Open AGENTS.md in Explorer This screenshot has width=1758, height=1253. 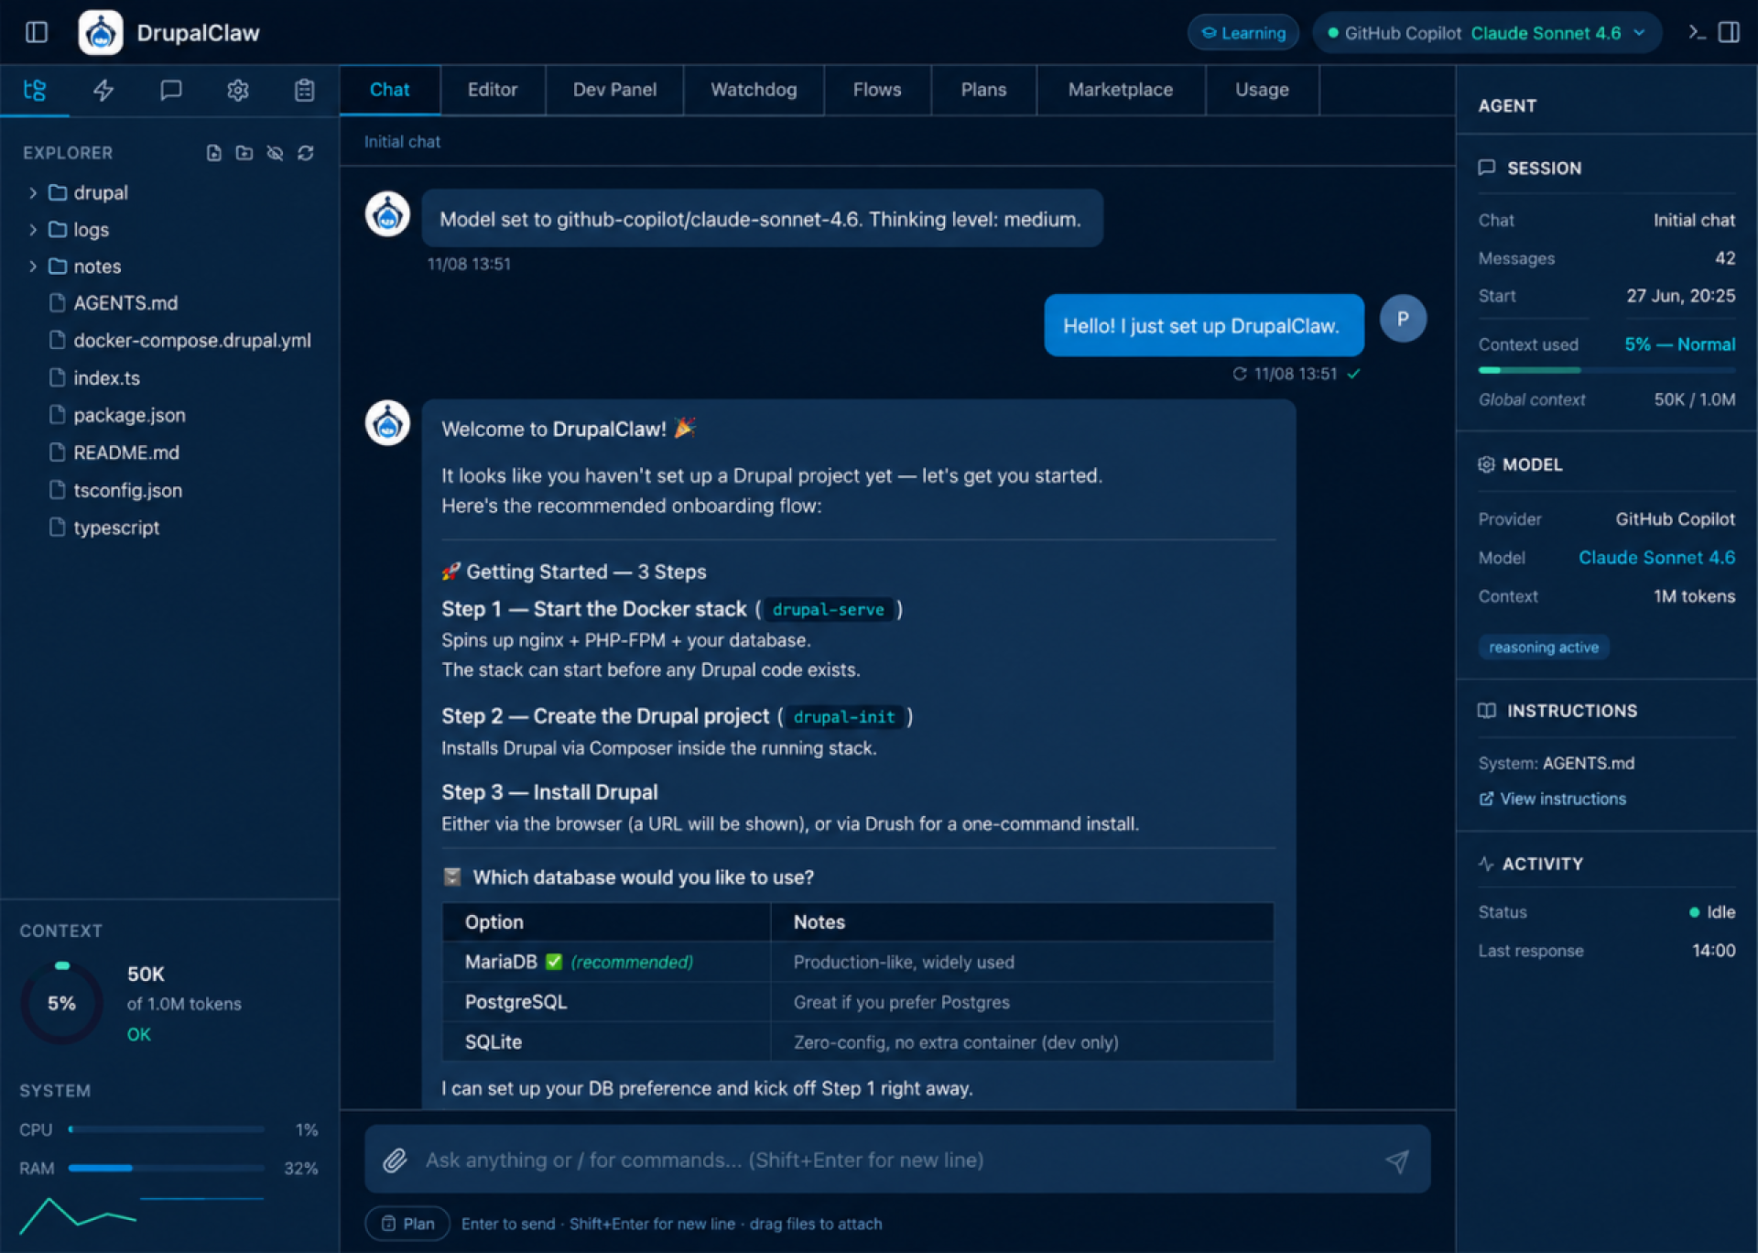pos(114,303)
